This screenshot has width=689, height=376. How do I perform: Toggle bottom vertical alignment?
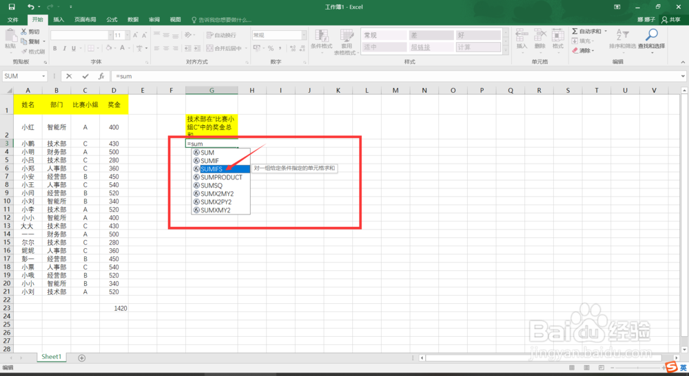175,35
